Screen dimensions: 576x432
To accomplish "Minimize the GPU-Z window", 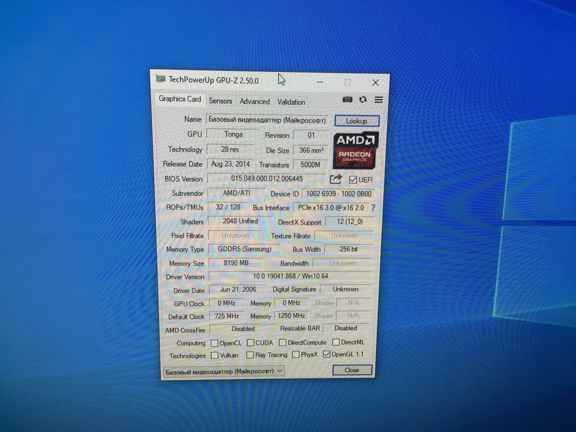I will point(320,82).
